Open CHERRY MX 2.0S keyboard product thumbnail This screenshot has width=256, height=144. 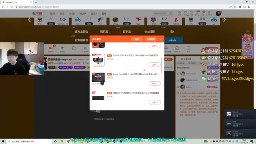click(98, 98)
